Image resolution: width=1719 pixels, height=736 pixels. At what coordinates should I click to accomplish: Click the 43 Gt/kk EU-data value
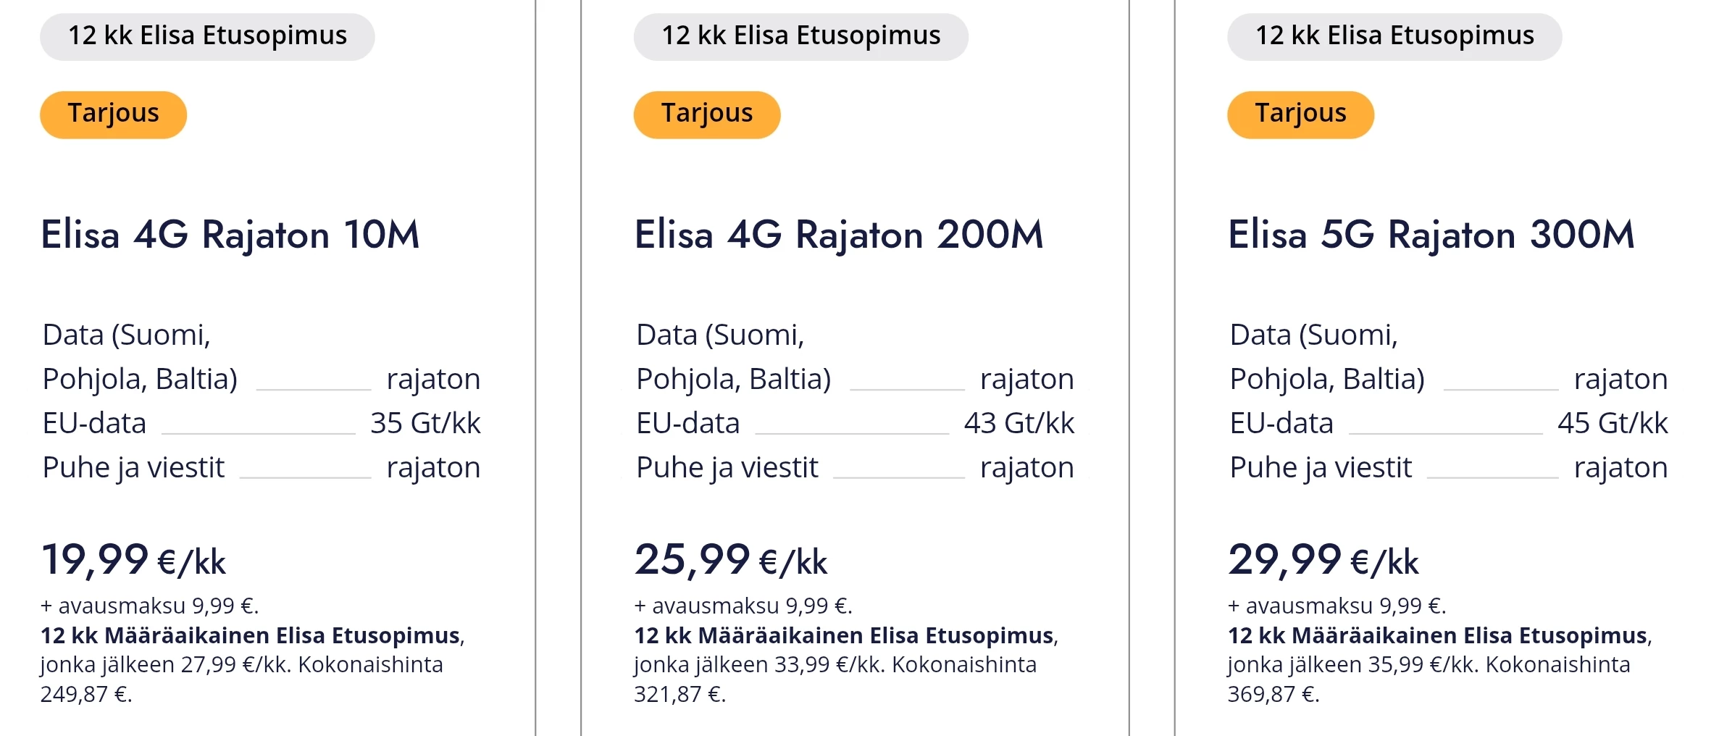pyautogui.click(x=1019, y=423)
